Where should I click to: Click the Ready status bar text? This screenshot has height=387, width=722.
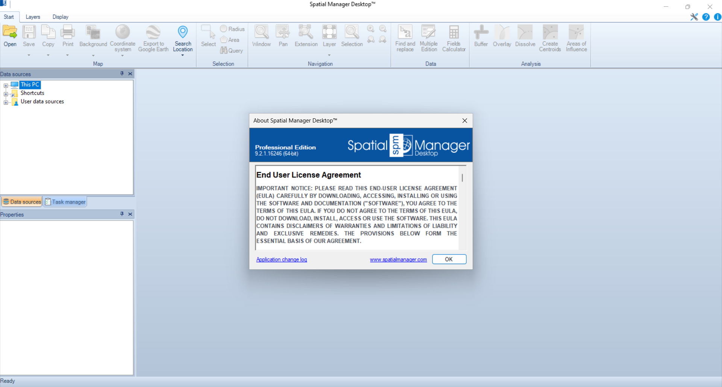8,381
